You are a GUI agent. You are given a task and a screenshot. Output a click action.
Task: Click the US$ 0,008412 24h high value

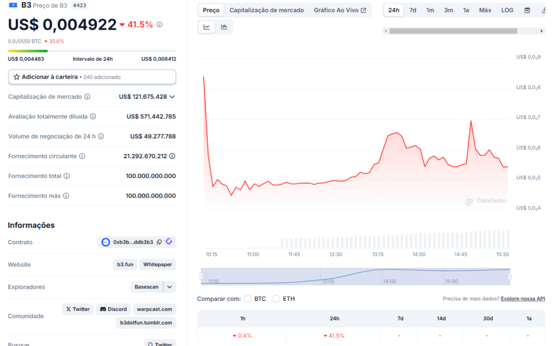click(x=159, y=59)
